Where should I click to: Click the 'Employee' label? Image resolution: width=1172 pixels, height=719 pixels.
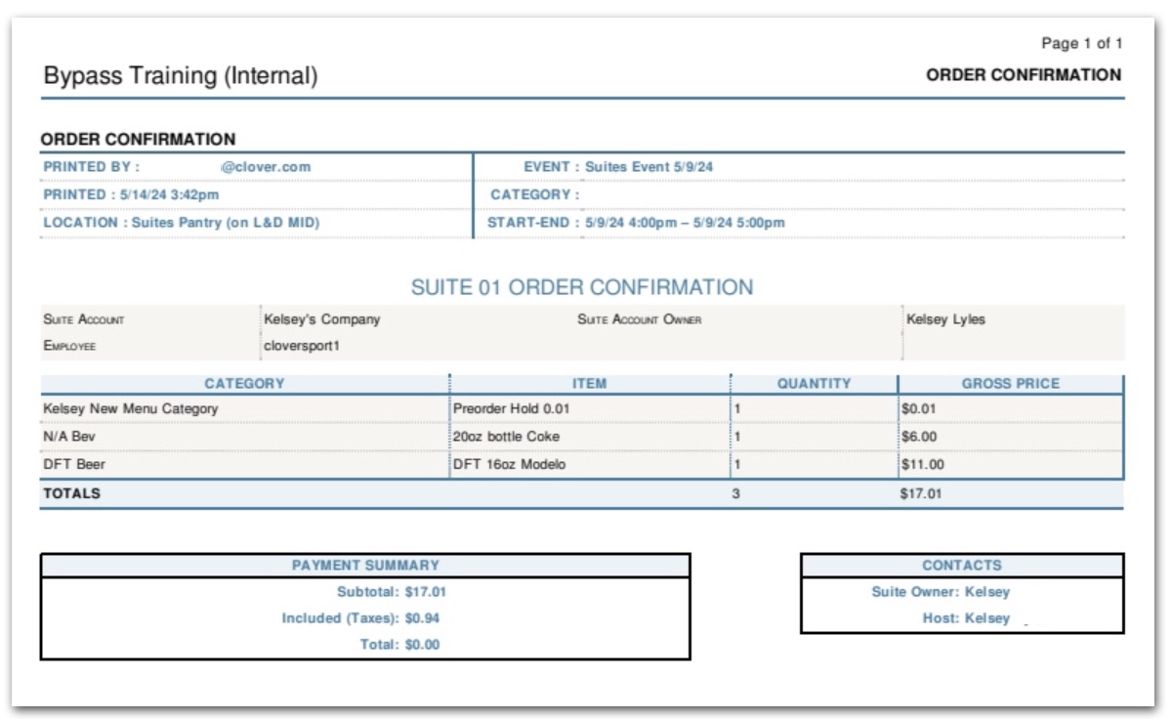point(69,346)
